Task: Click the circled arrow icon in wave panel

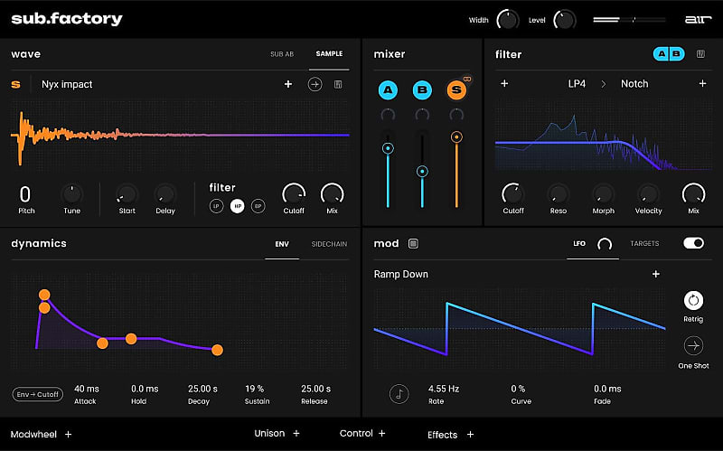Action: click(315, 84)
